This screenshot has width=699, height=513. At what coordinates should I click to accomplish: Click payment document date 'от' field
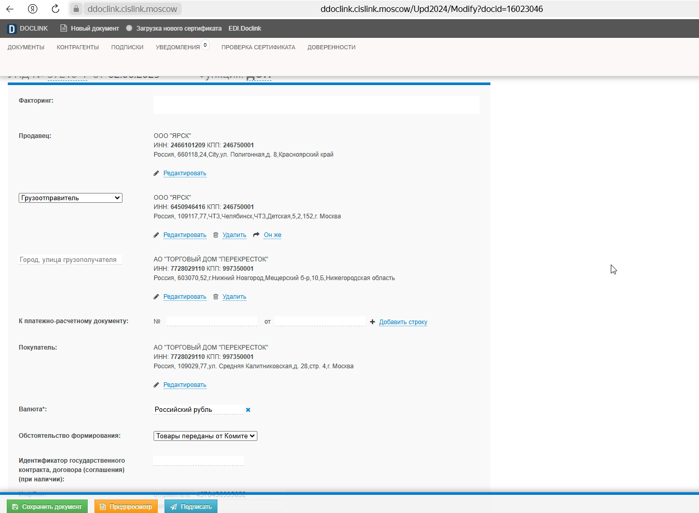click(x=320, y=322)
